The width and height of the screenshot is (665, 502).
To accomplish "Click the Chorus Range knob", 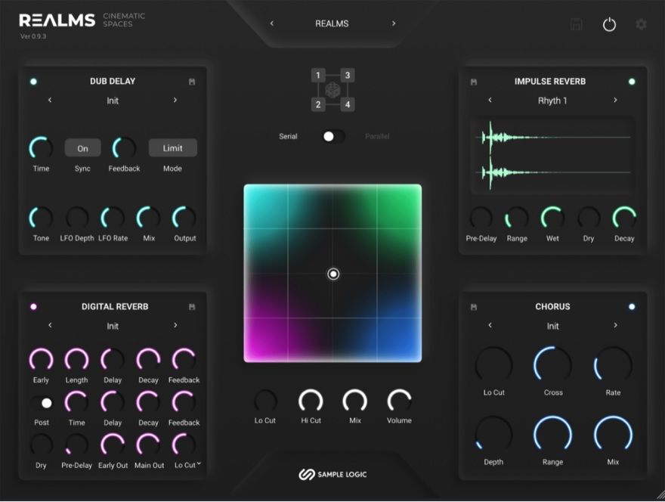I will pos(552,435).
